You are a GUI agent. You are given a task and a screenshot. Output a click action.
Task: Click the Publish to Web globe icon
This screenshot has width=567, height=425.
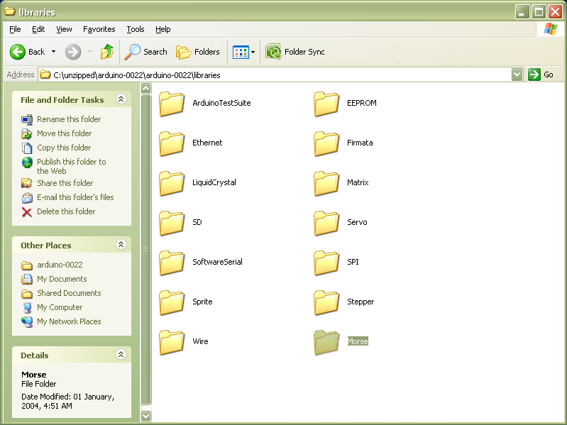pos(27,162)
